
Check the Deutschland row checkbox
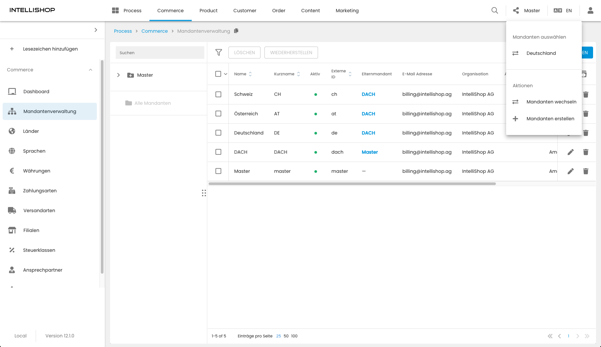point(218,133)
